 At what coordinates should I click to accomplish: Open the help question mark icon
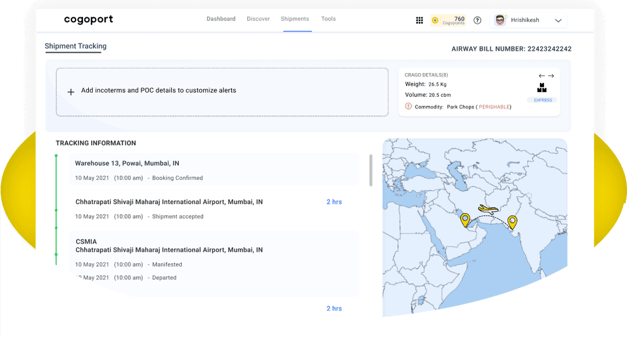[x=477, y=20]
